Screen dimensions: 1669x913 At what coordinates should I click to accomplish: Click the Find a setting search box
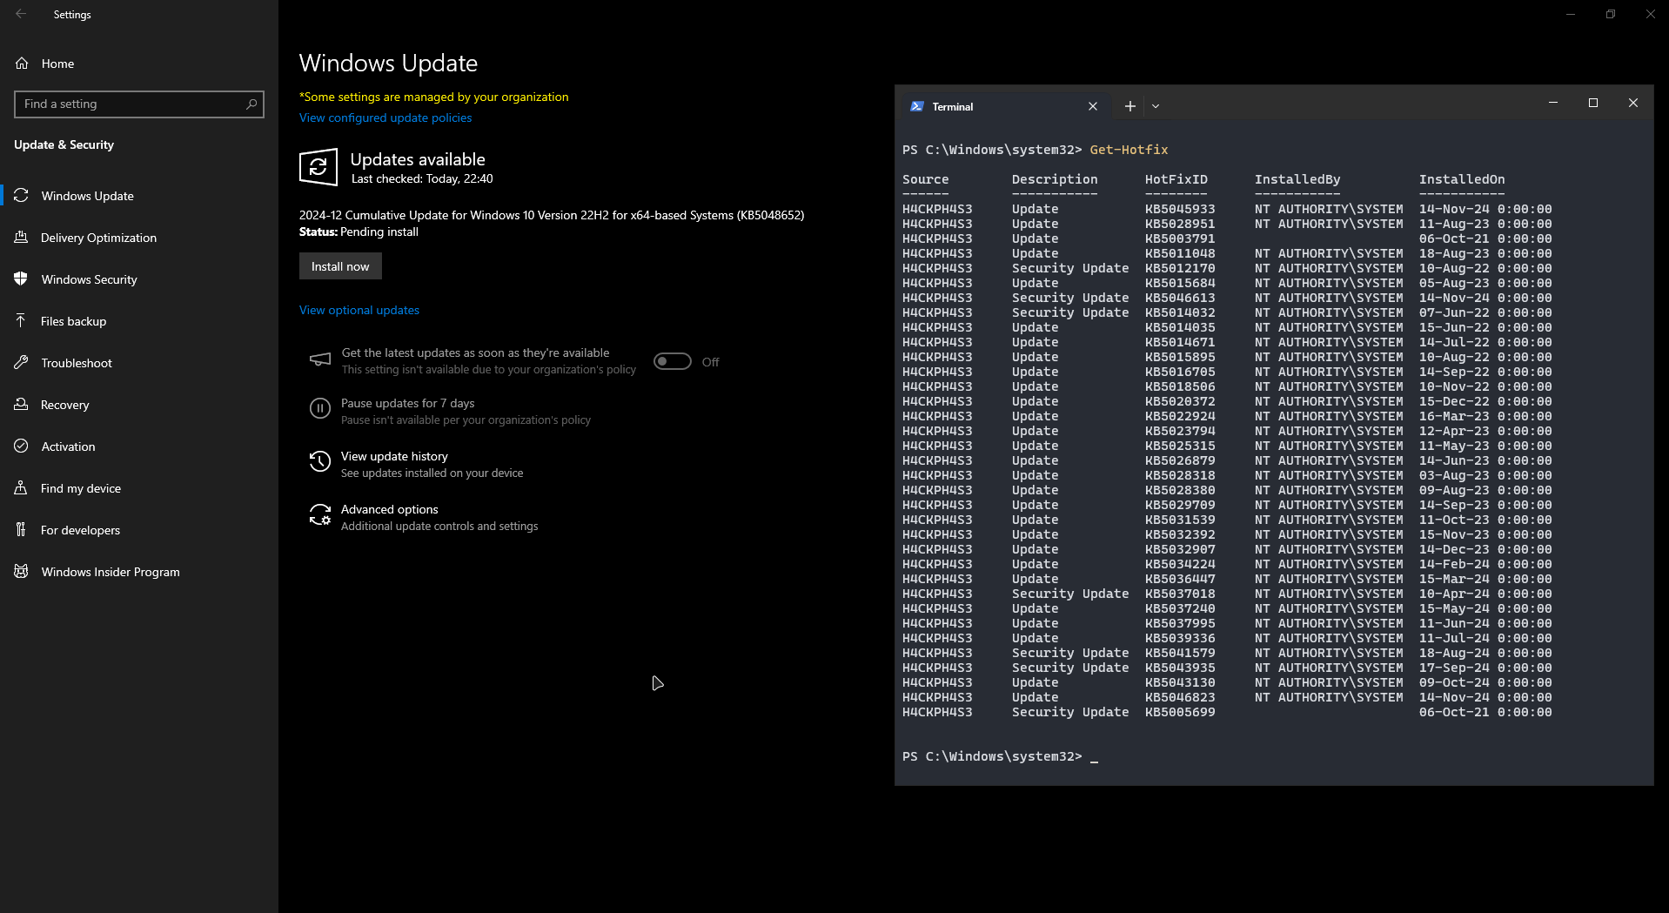coord(139,104)
